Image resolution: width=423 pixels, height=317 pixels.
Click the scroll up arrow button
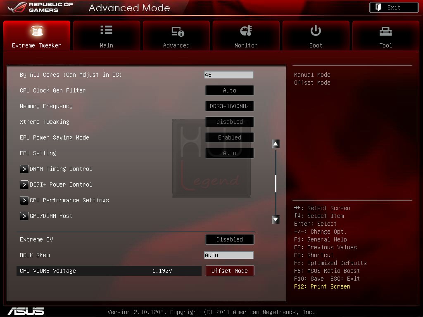(x=276, y=144)
